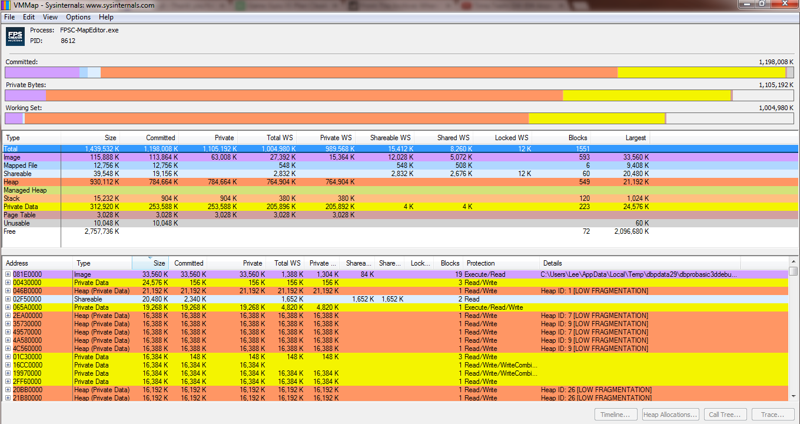The image size is (800, 424).
Task: Click the FPS Creator process icon
Action: tap(15, 36)
